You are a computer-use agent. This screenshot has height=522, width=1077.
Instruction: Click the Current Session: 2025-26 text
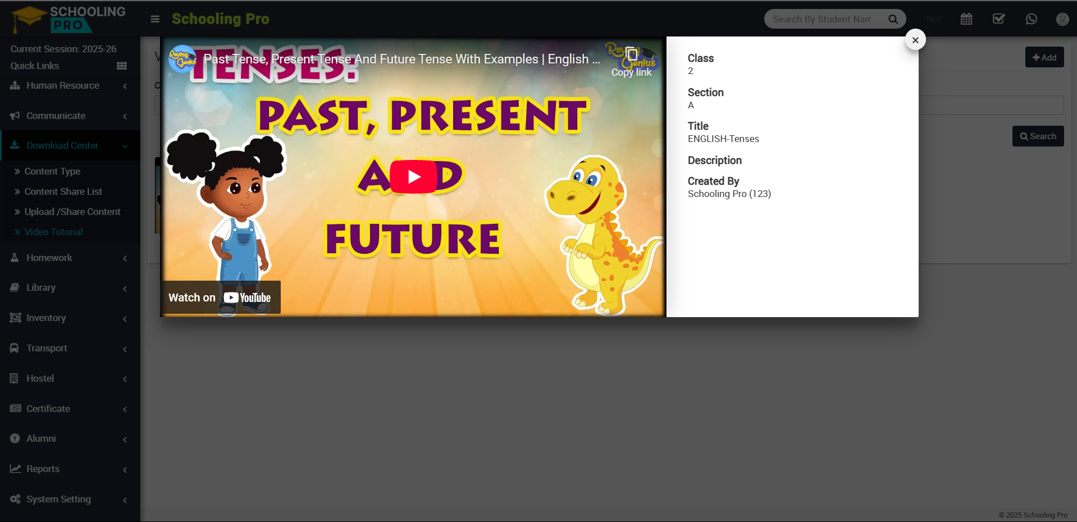[63, 49]
